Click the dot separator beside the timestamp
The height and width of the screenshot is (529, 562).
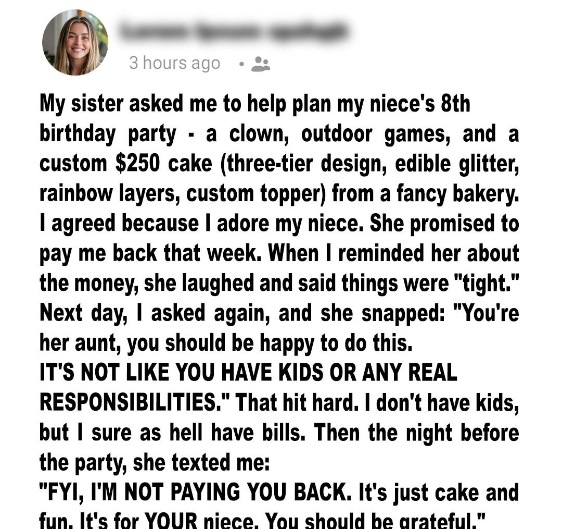click(x=241, y=65)
